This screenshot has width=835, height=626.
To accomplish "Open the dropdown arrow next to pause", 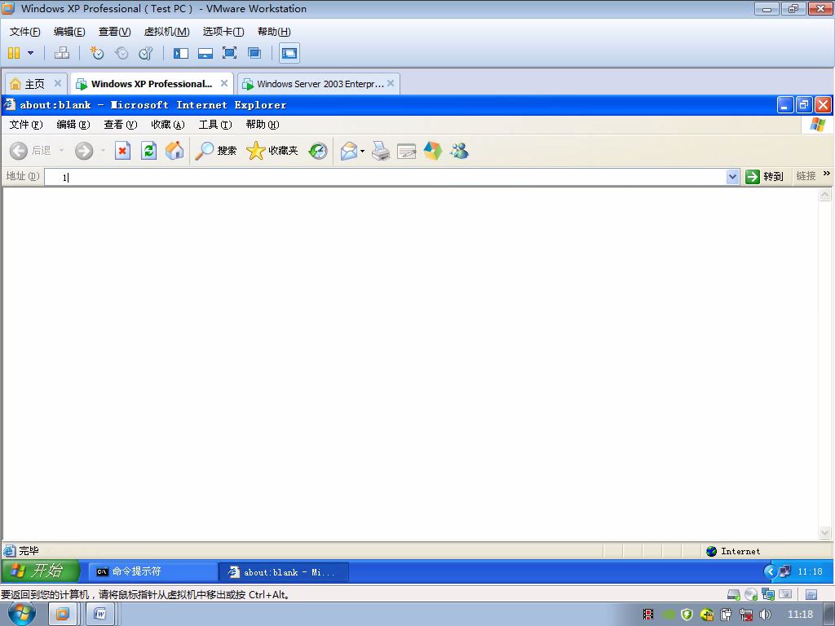I will pos(30,53).
